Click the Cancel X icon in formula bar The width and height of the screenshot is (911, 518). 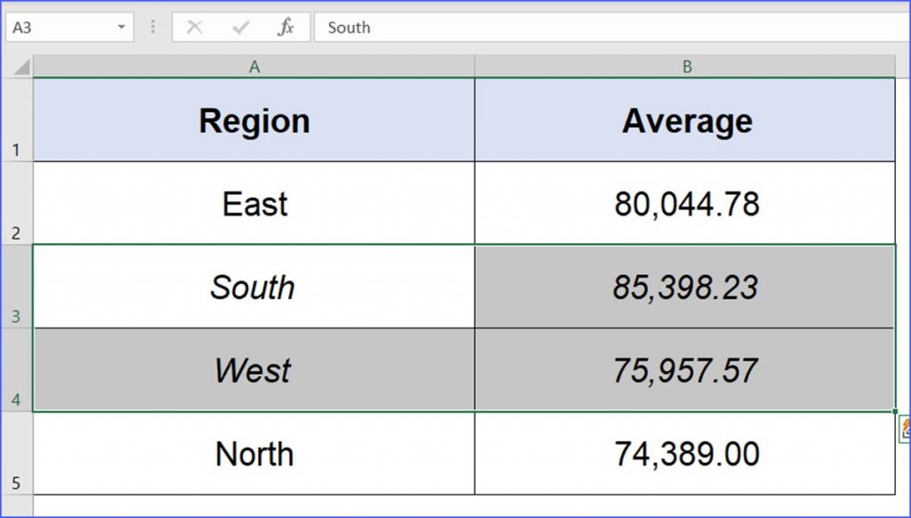click(x=195, y=28)
